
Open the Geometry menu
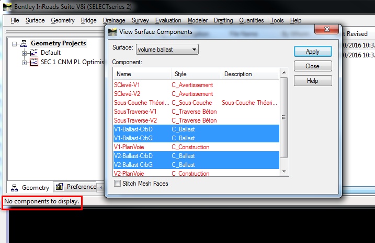click(x=63, y=20)
